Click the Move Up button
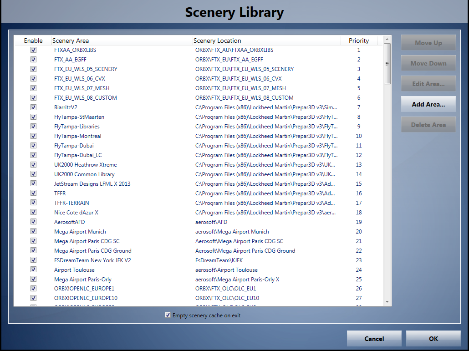Screen dimensions: 469x351 [428, 43]
